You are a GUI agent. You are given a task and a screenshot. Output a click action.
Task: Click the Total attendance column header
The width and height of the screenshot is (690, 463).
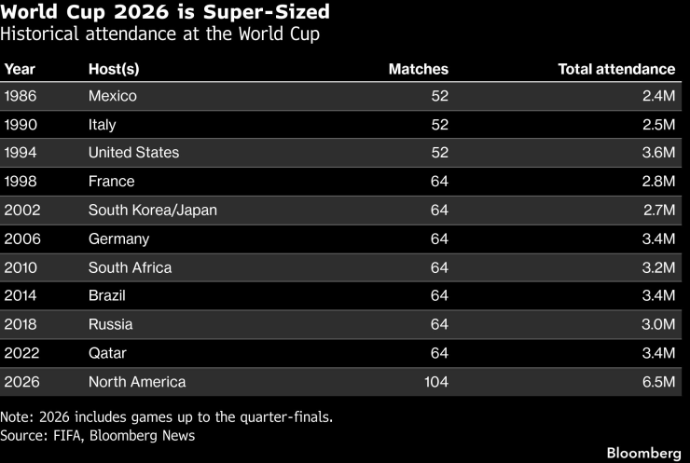click(616, 69)
